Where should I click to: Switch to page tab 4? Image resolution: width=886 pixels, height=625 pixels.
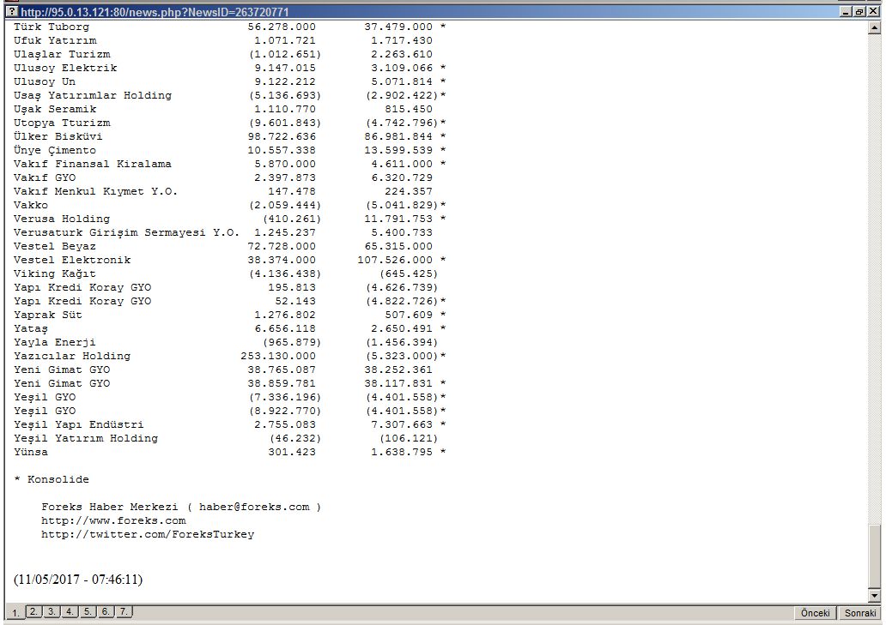click(x=70, y=611)
